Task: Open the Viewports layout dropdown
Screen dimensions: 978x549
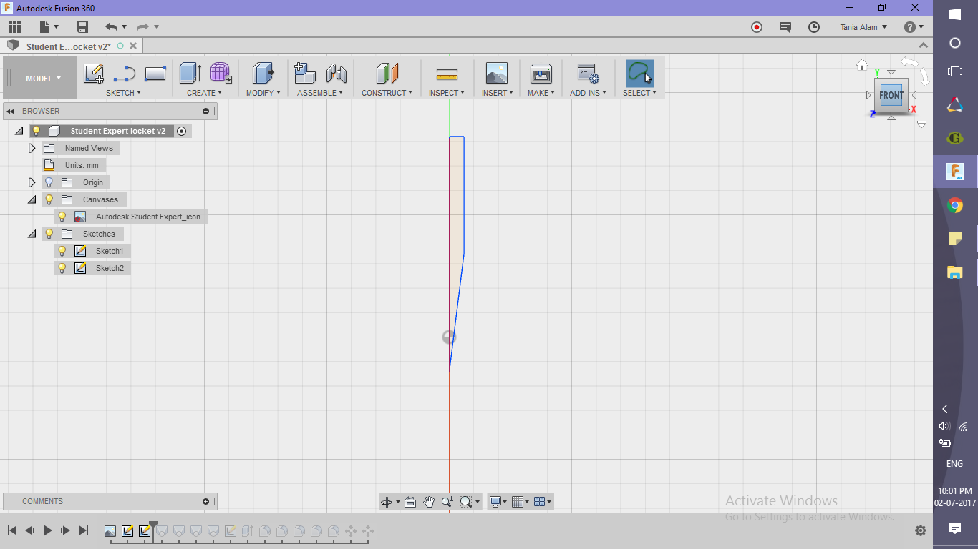Action: coord(543,502)
